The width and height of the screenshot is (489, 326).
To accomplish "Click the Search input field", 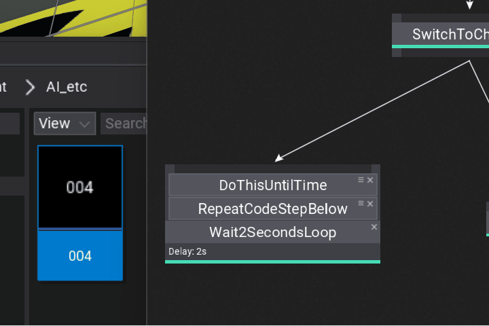I will tap(125, 124).
